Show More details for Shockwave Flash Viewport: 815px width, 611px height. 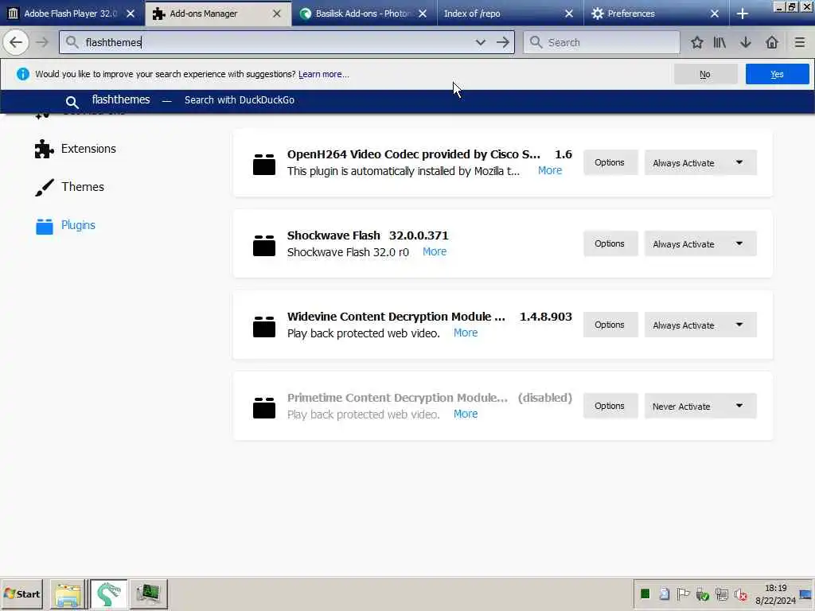(x=435, y=251)
